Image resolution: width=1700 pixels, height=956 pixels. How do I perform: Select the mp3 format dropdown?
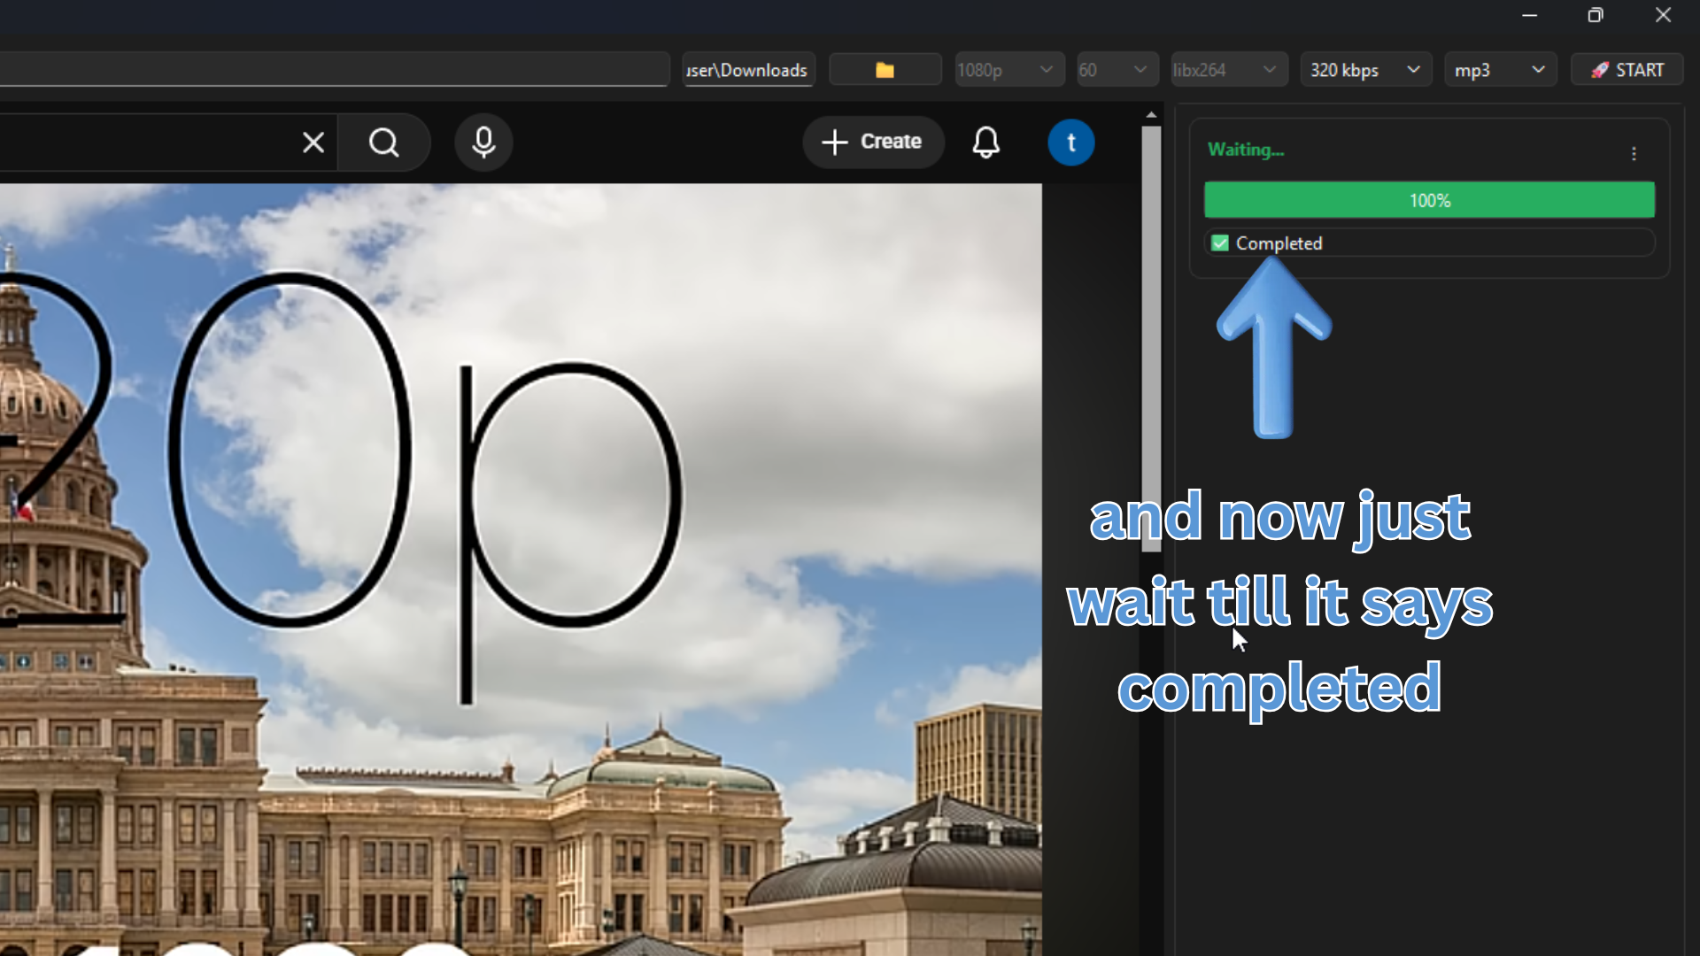point(1500,69)
